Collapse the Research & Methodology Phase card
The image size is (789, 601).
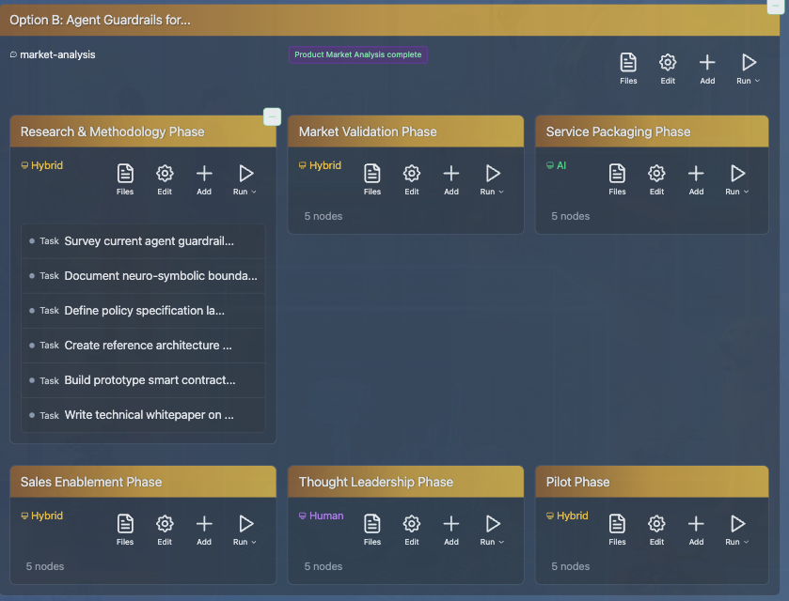click(272, 116)
